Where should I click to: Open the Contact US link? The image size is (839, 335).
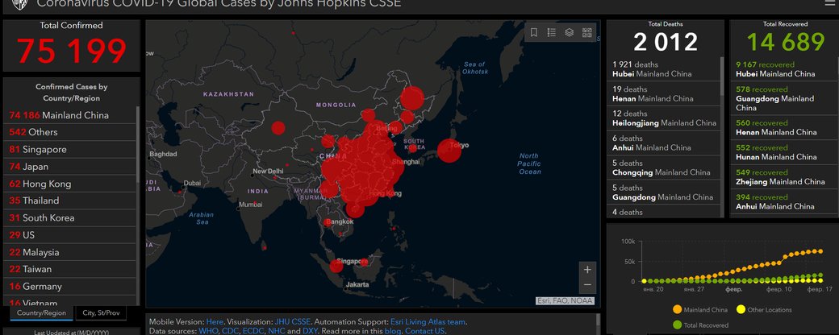pyautogui.click(x=424, y=331)
